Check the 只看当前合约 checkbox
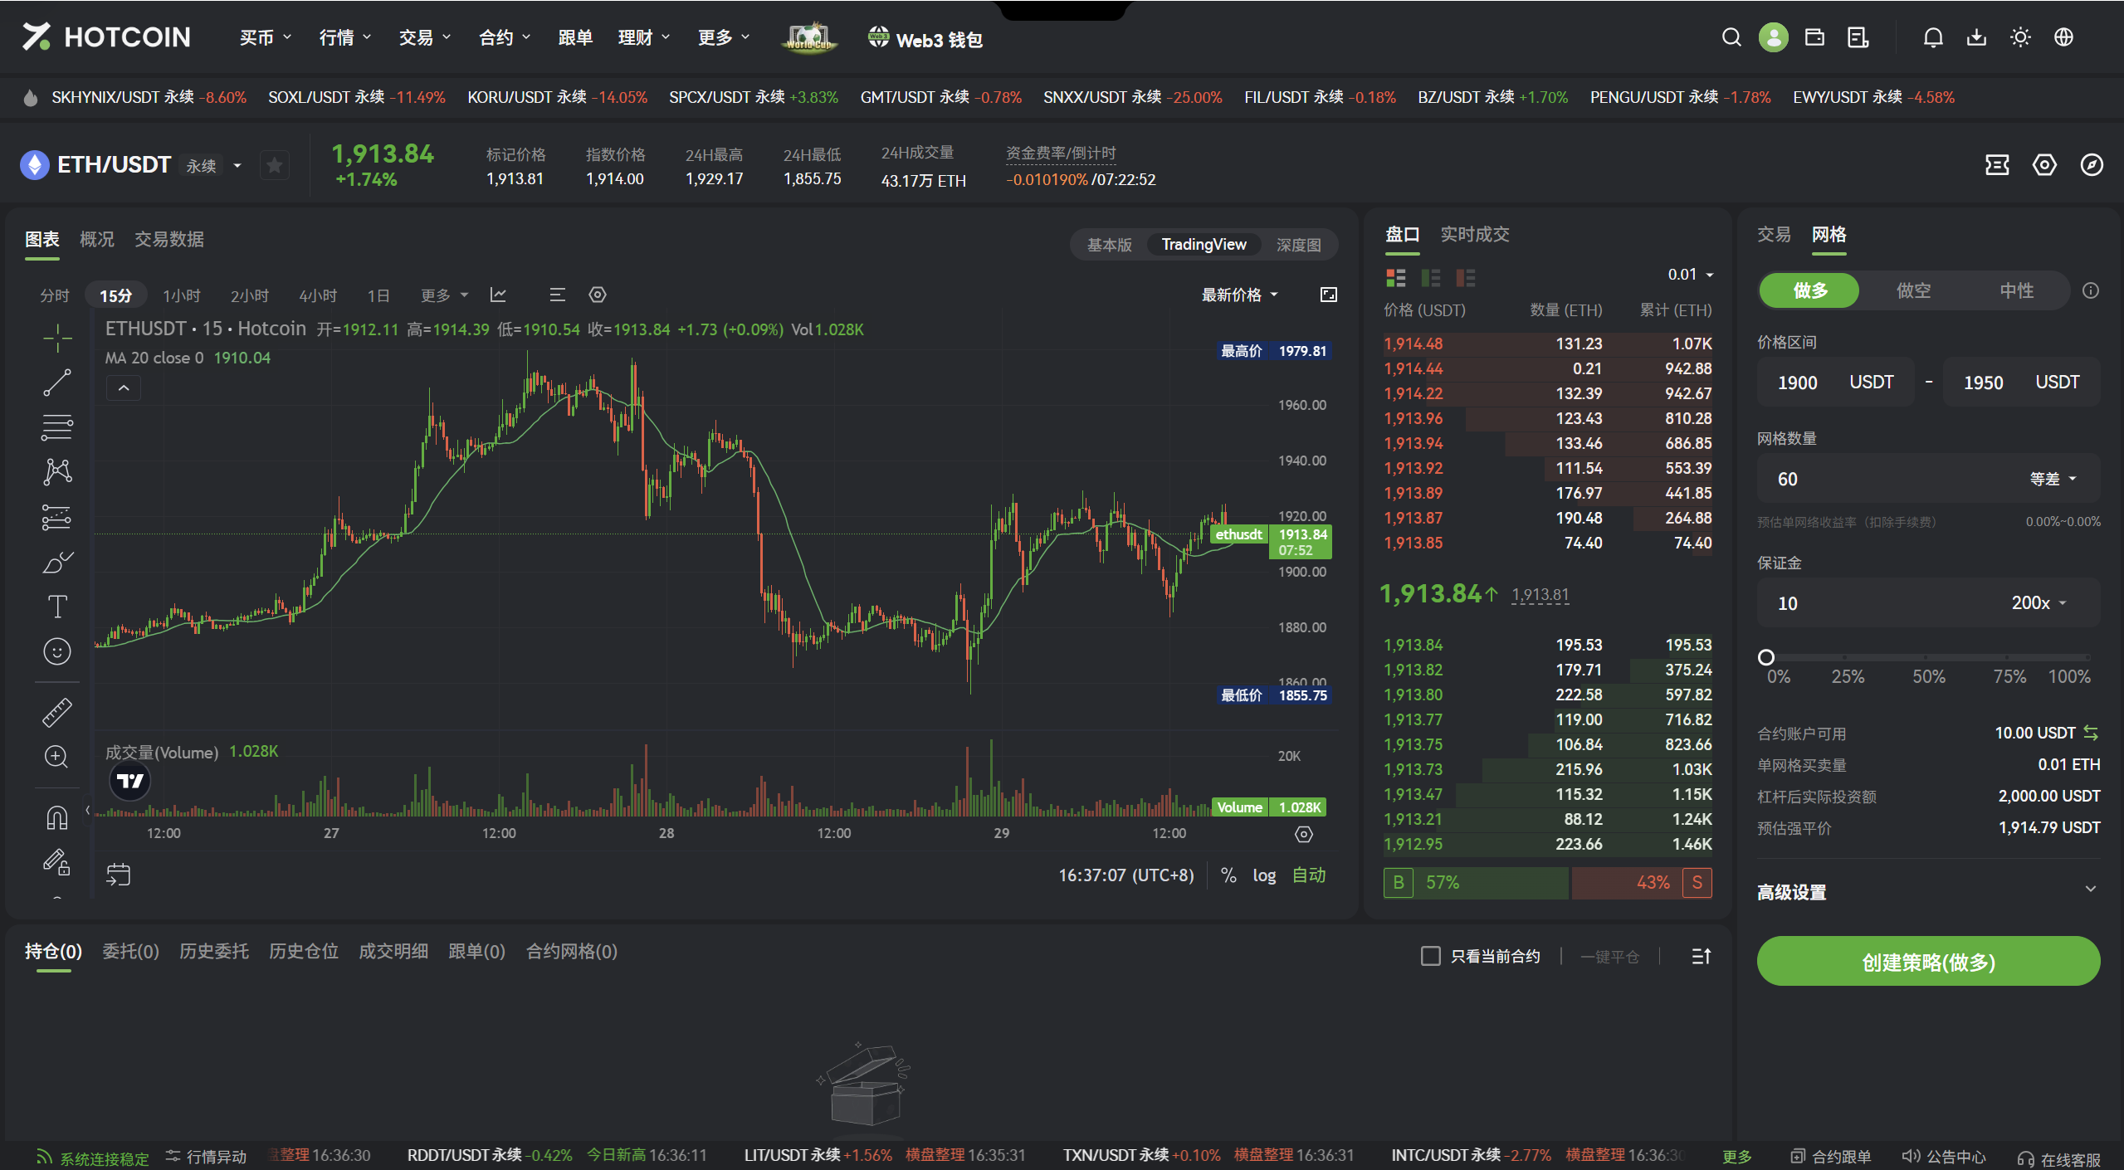 [x=1430, y=956]
